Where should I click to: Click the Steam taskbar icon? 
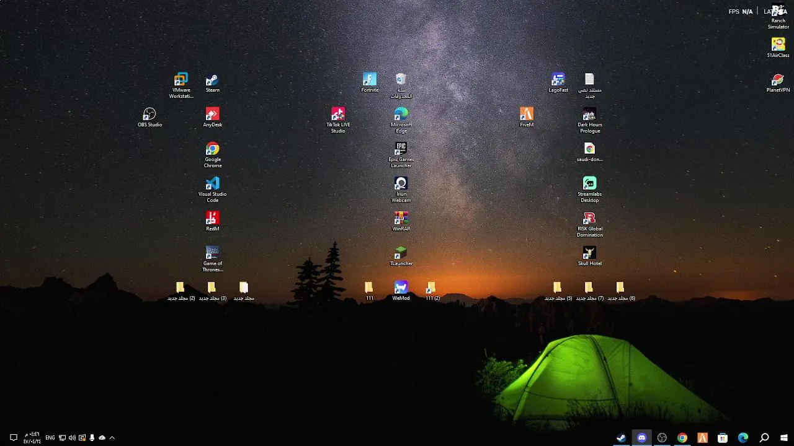click(621, 438)
